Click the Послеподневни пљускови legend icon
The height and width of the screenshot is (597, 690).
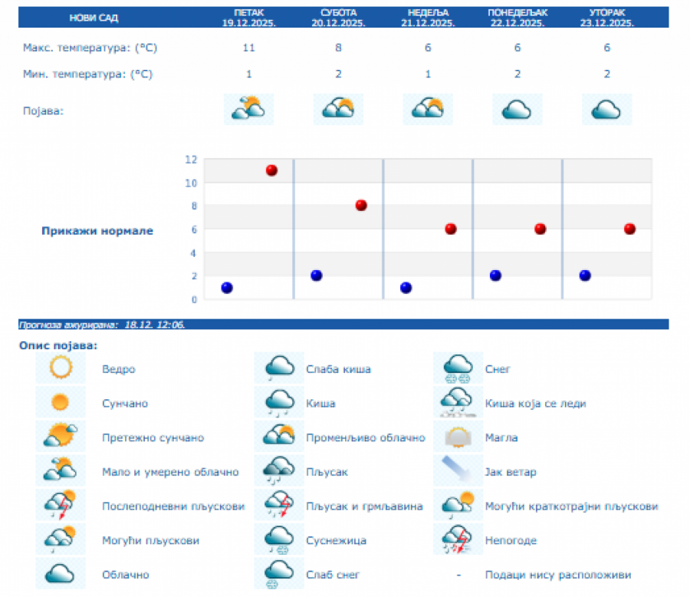coord(61,506)
